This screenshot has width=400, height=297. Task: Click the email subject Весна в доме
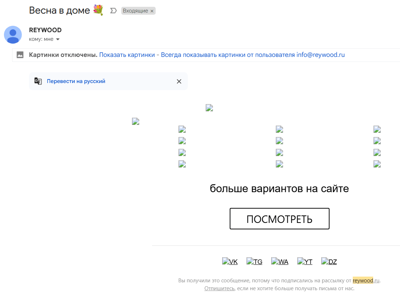click(59, 10)
